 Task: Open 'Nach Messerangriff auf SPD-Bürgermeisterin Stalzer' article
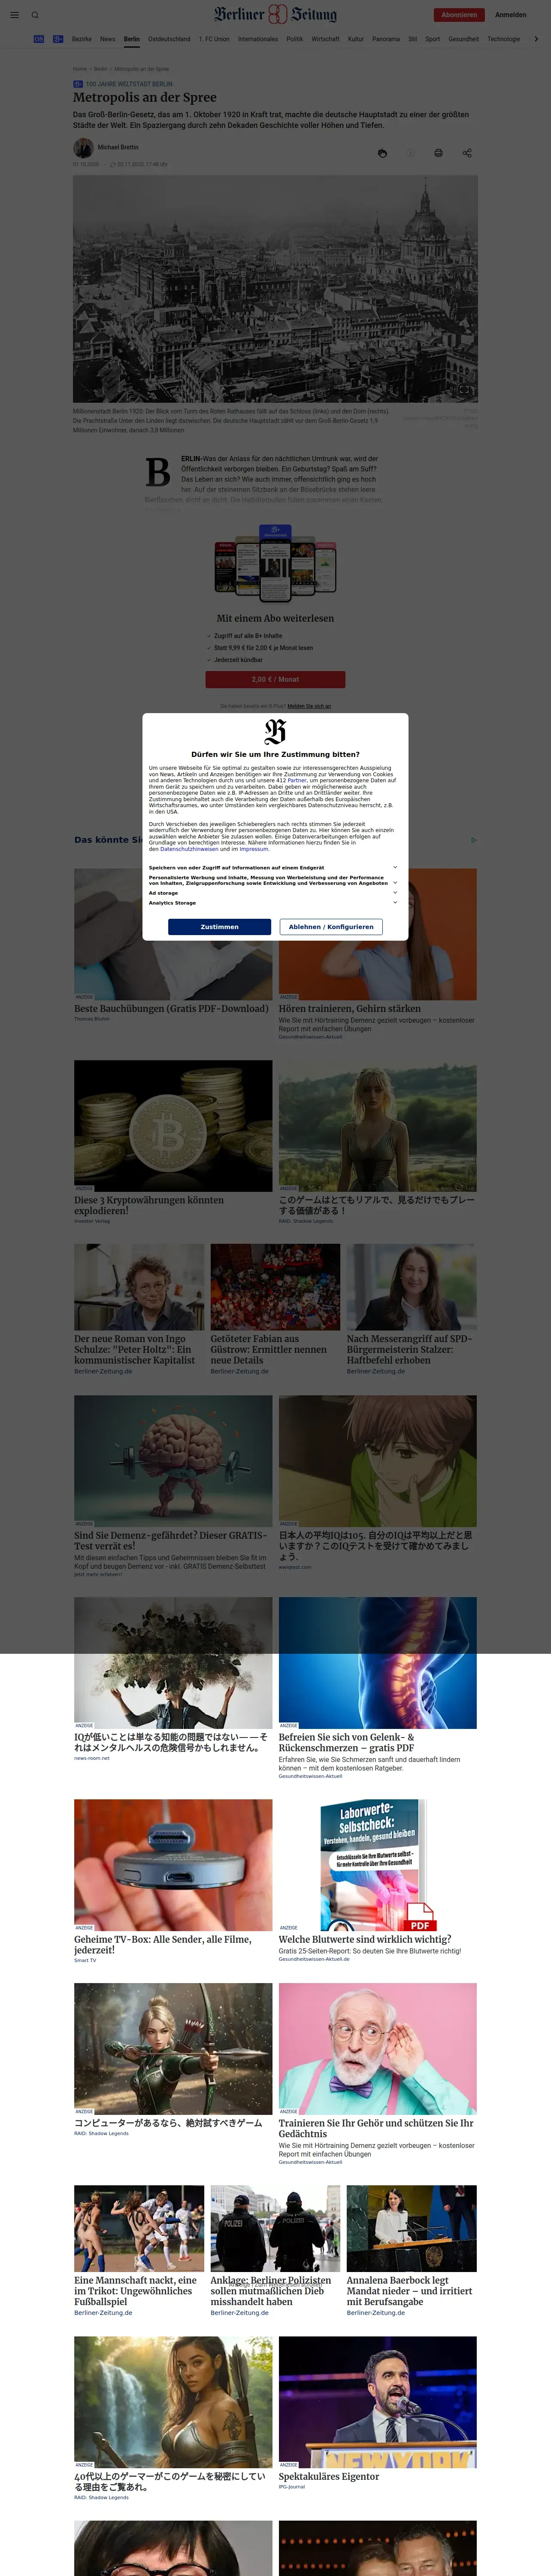pos(409,1350)
